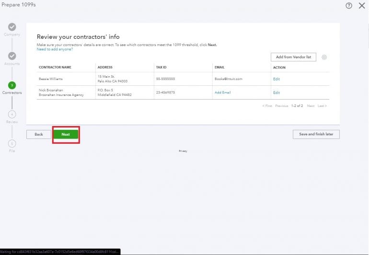Sort by Contractor Name column header

(55, 68)
